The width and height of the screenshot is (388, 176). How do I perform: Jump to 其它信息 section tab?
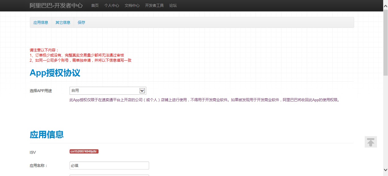pos(63,22)
